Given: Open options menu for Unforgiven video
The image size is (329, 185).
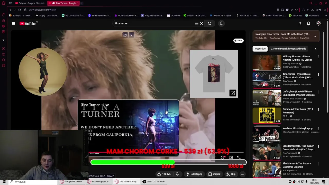Looking at the screenshot, I should (318, 92).
